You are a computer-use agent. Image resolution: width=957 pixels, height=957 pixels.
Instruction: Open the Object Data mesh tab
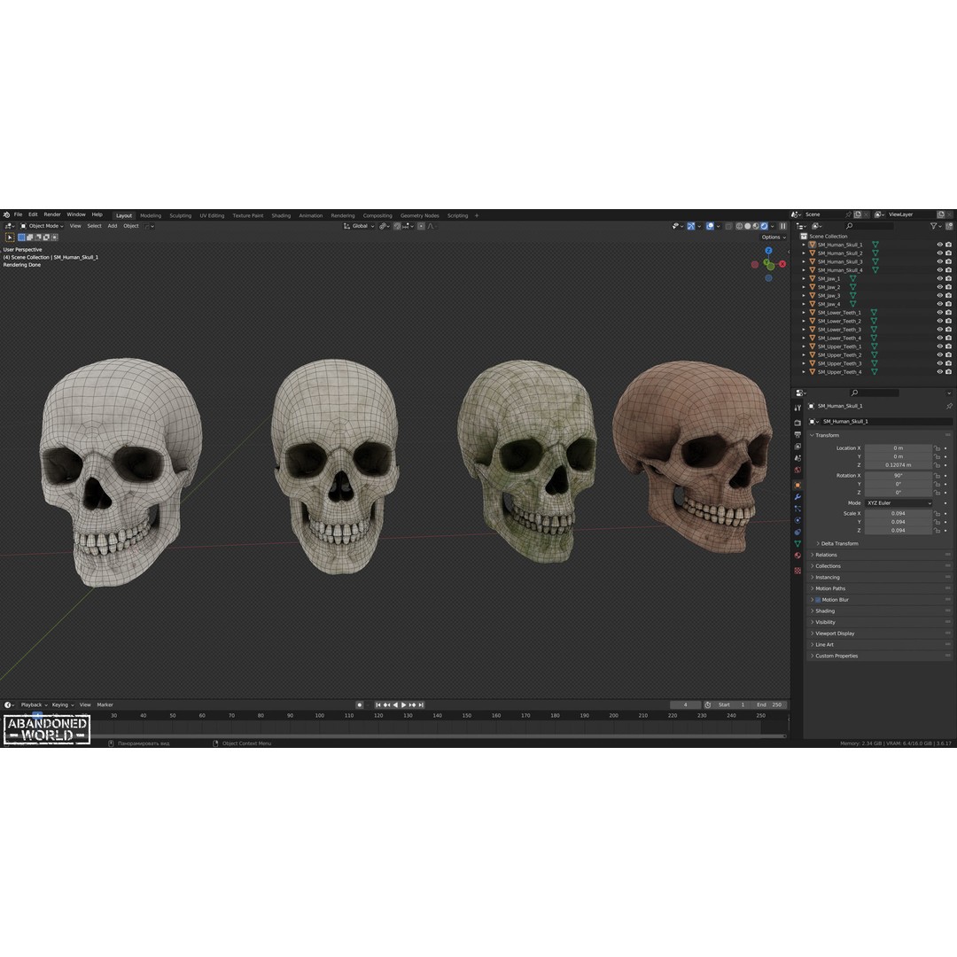click(797, 544)
